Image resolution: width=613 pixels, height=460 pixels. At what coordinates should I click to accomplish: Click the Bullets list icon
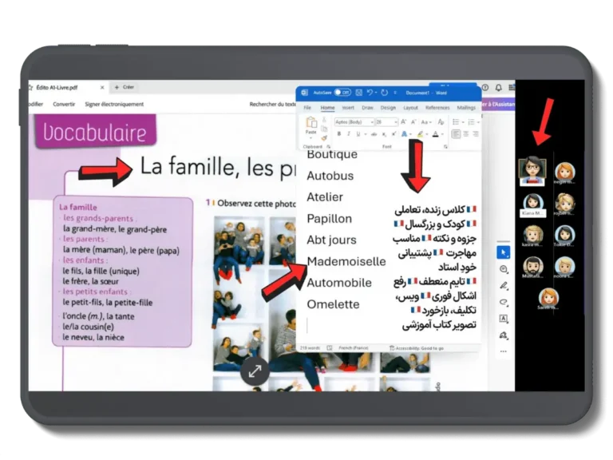point(456,122)
